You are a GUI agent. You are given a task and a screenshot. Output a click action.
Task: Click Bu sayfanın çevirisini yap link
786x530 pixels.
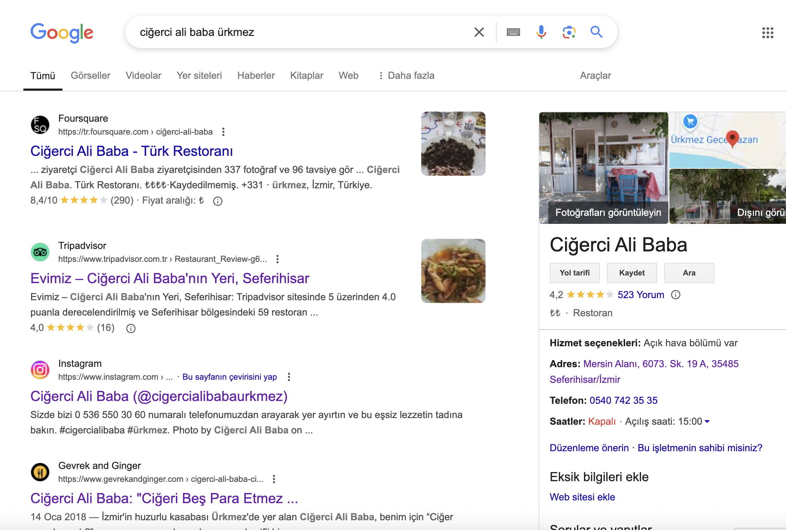click(230, 377)
